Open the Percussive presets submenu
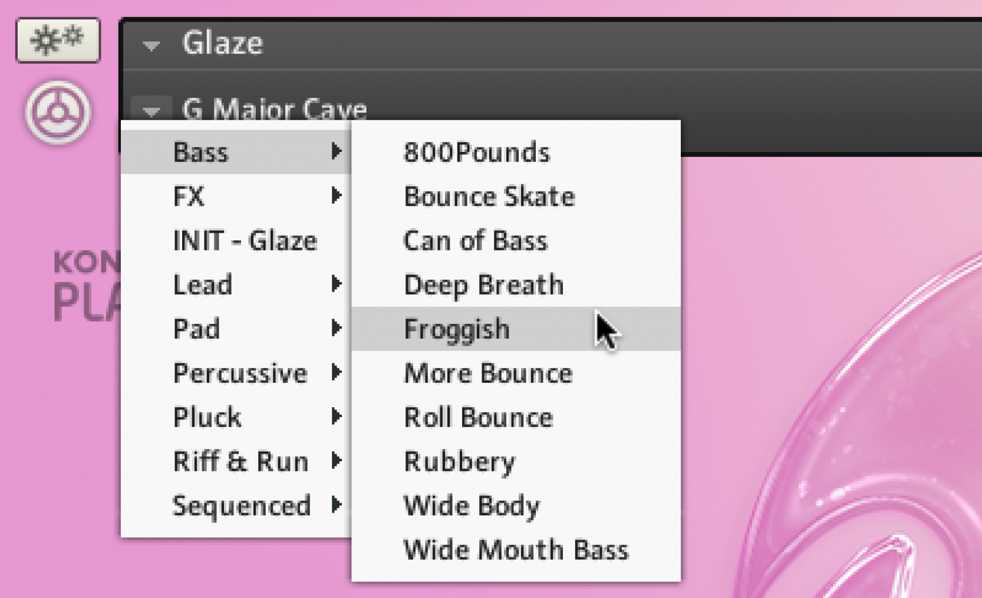 (x=240, y=373)
